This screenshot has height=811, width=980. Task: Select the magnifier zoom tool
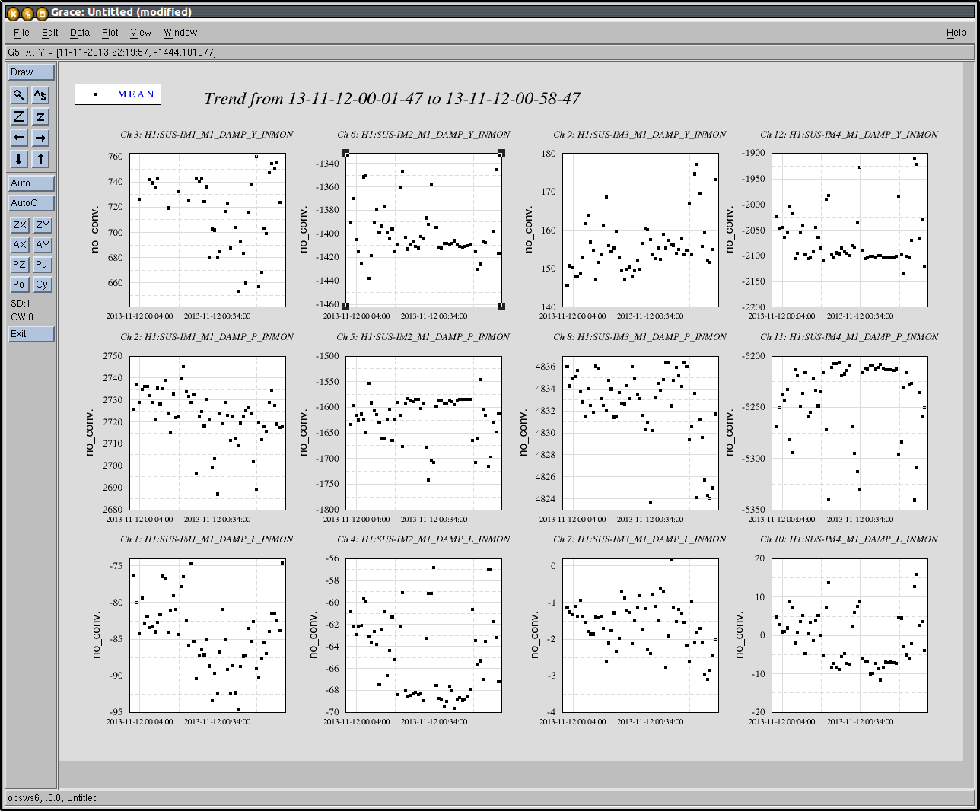[x=19, y=95]
